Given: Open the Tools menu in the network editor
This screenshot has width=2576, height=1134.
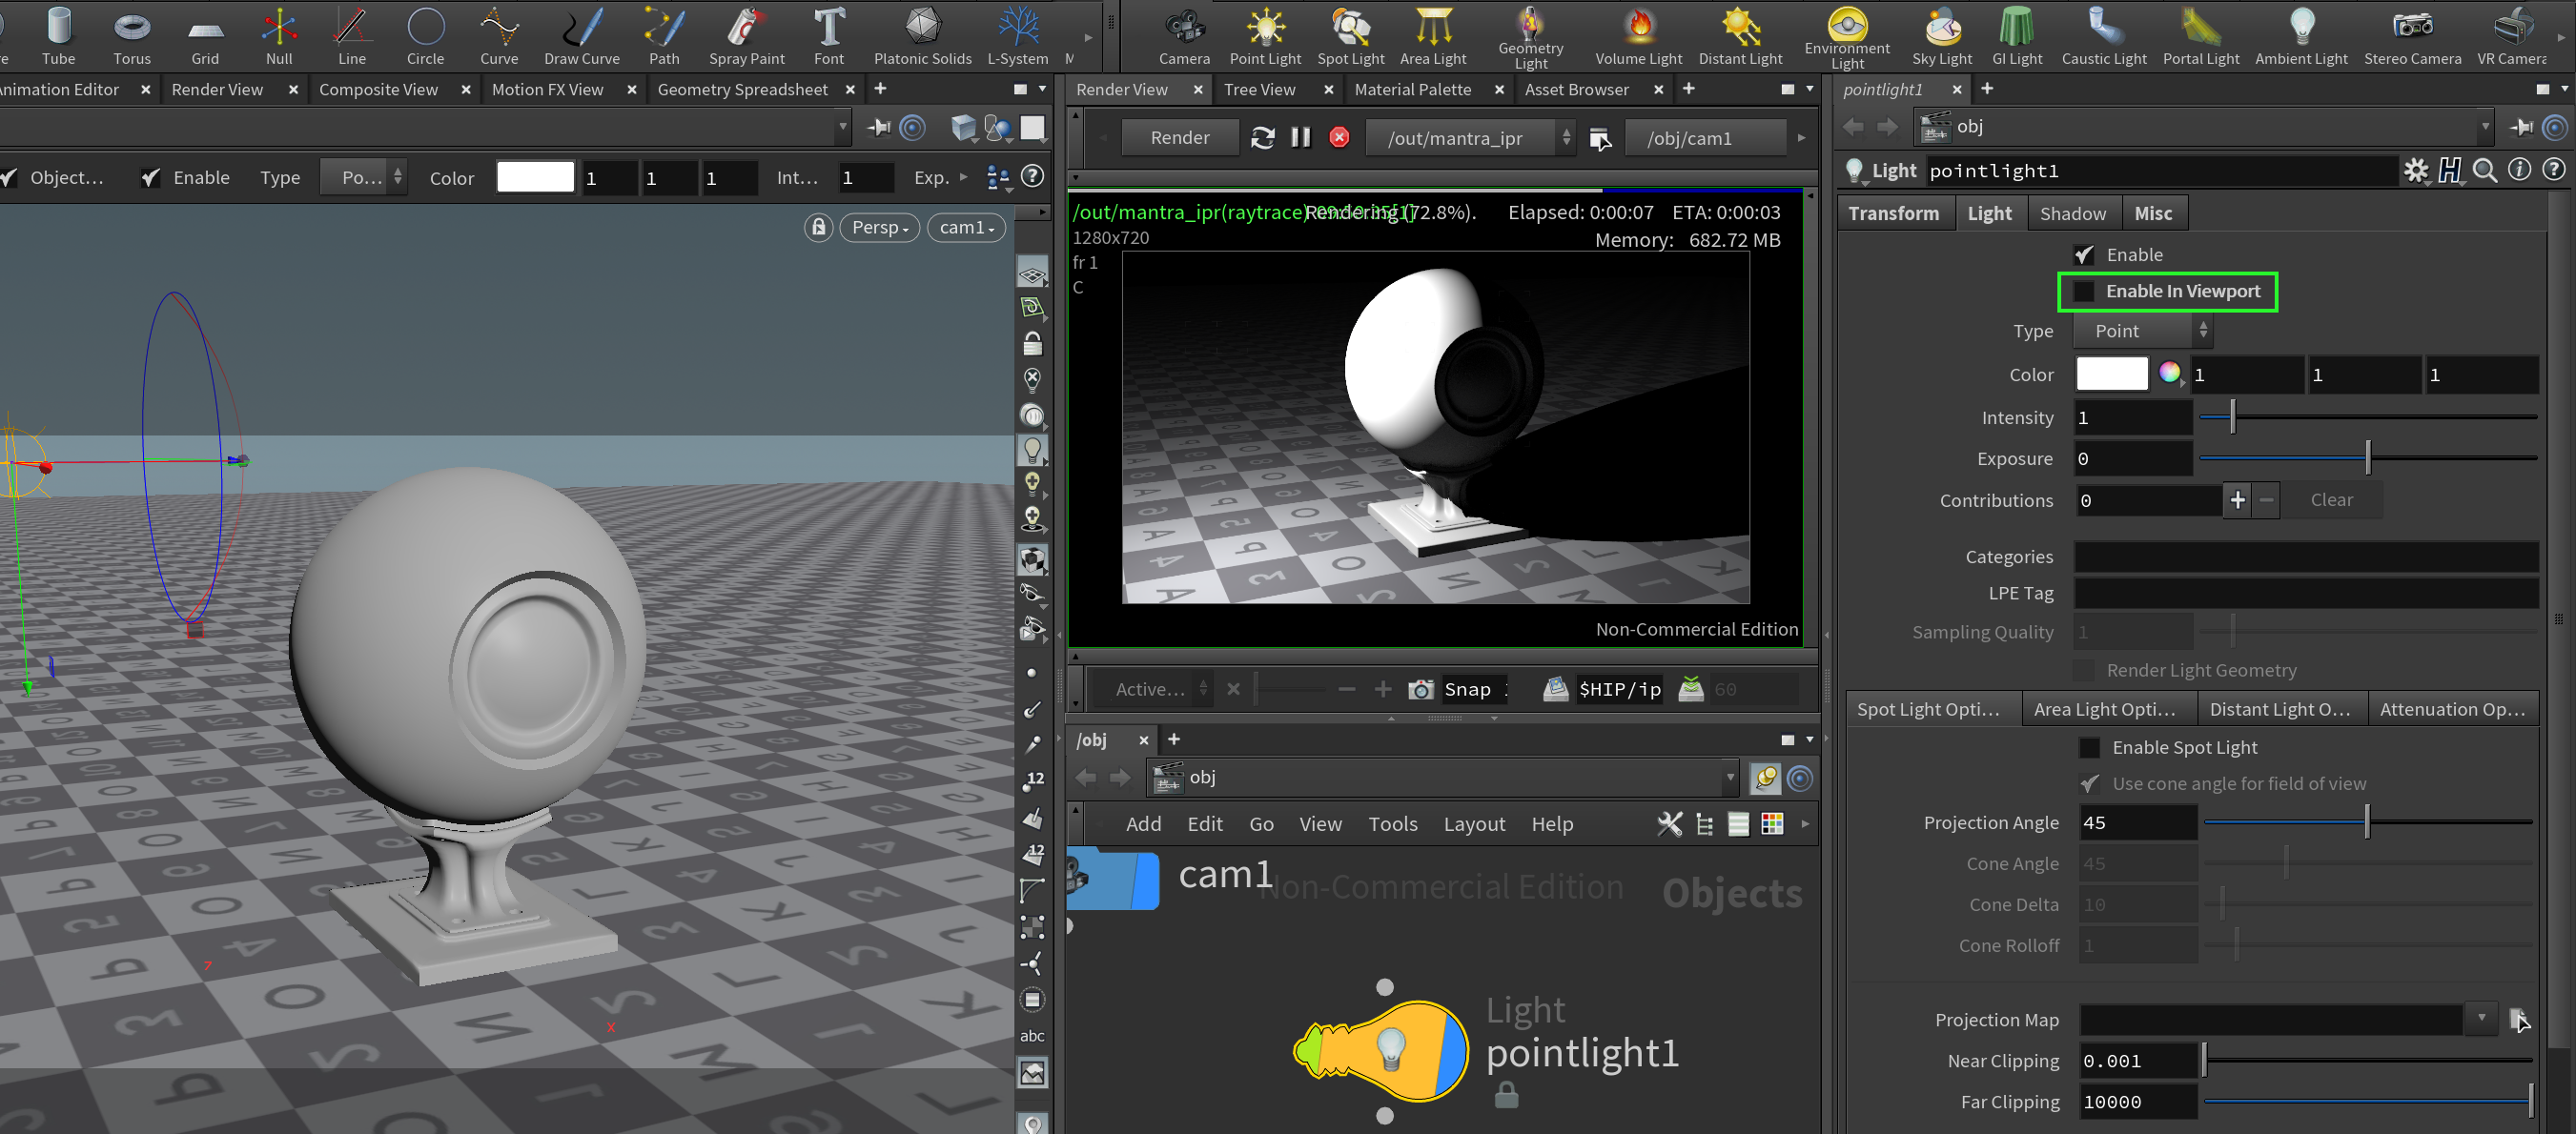Looking at the screenshot, I should pos(1393,823).
